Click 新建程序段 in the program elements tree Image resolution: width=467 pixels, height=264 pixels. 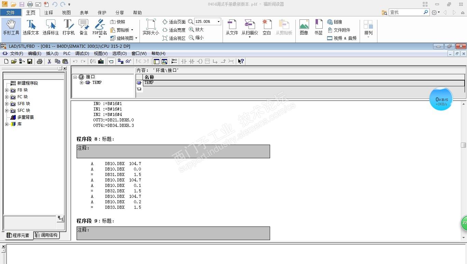(27, 83)
